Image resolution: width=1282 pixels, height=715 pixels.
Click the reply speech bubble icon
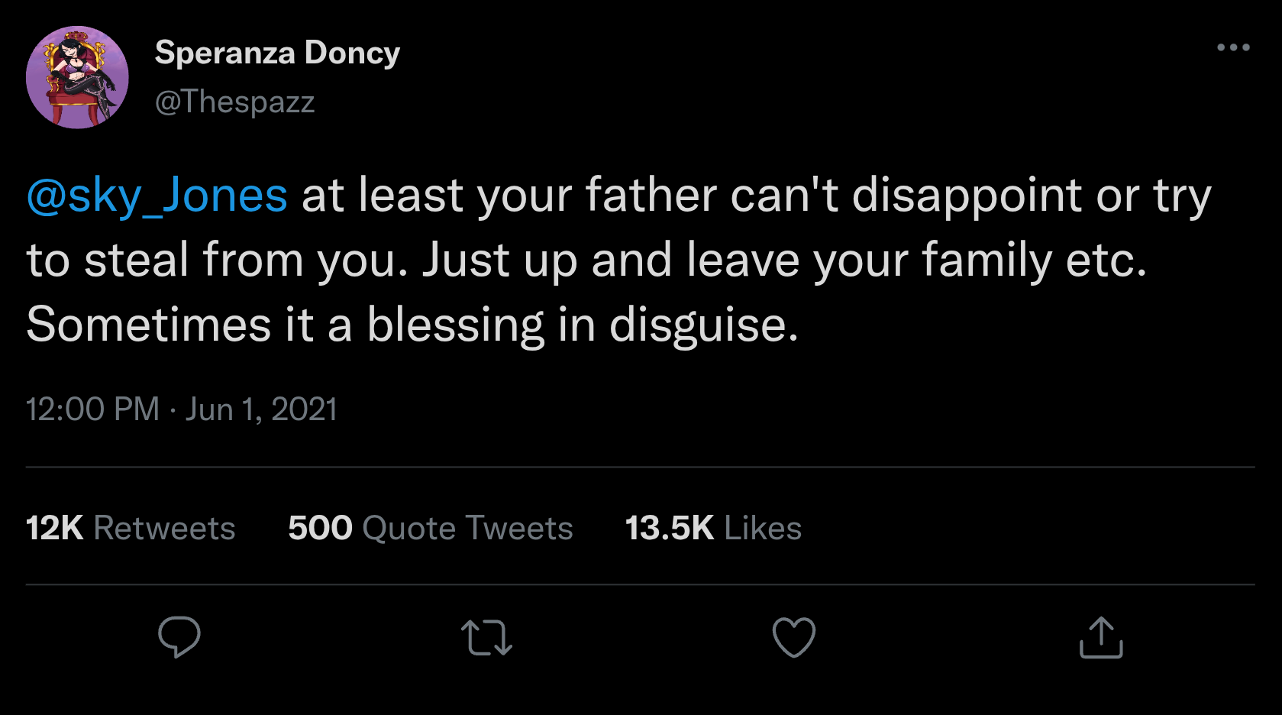(179, 636)
